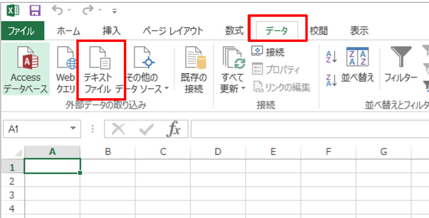
Task: Customize the Quick Access Toolbar
Action: (x=114, y=11)
